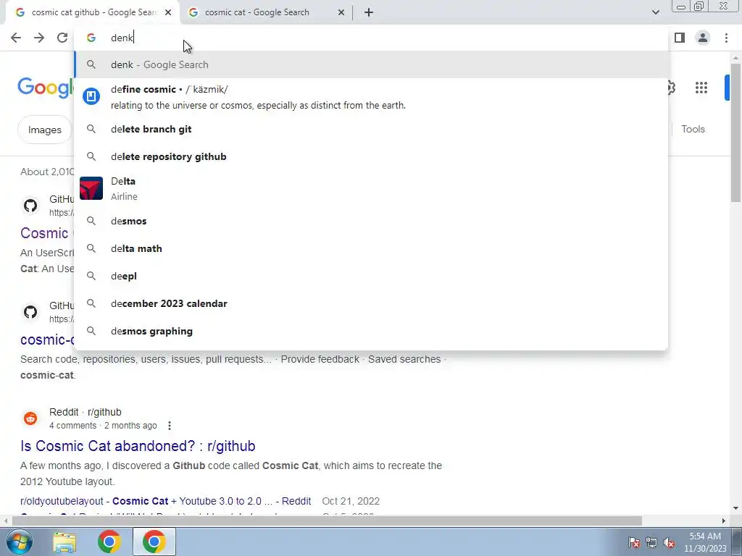
Task: Click the dictionary icon beside 'define cosmic'
Action: coord(91,96)
